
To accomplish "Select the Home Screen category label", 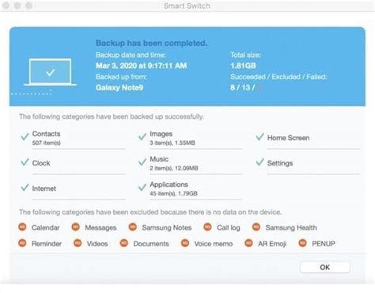I will (288, 138).
